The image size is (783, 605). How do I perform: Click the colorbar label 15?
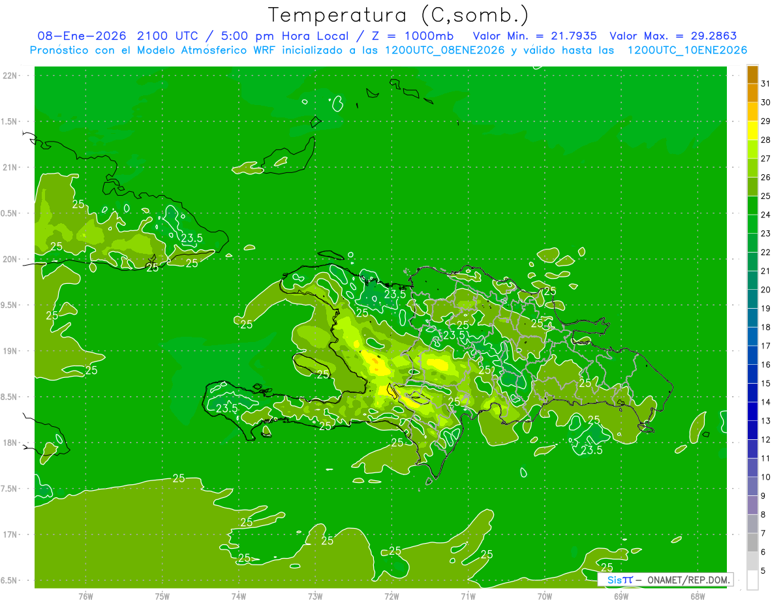765,383
